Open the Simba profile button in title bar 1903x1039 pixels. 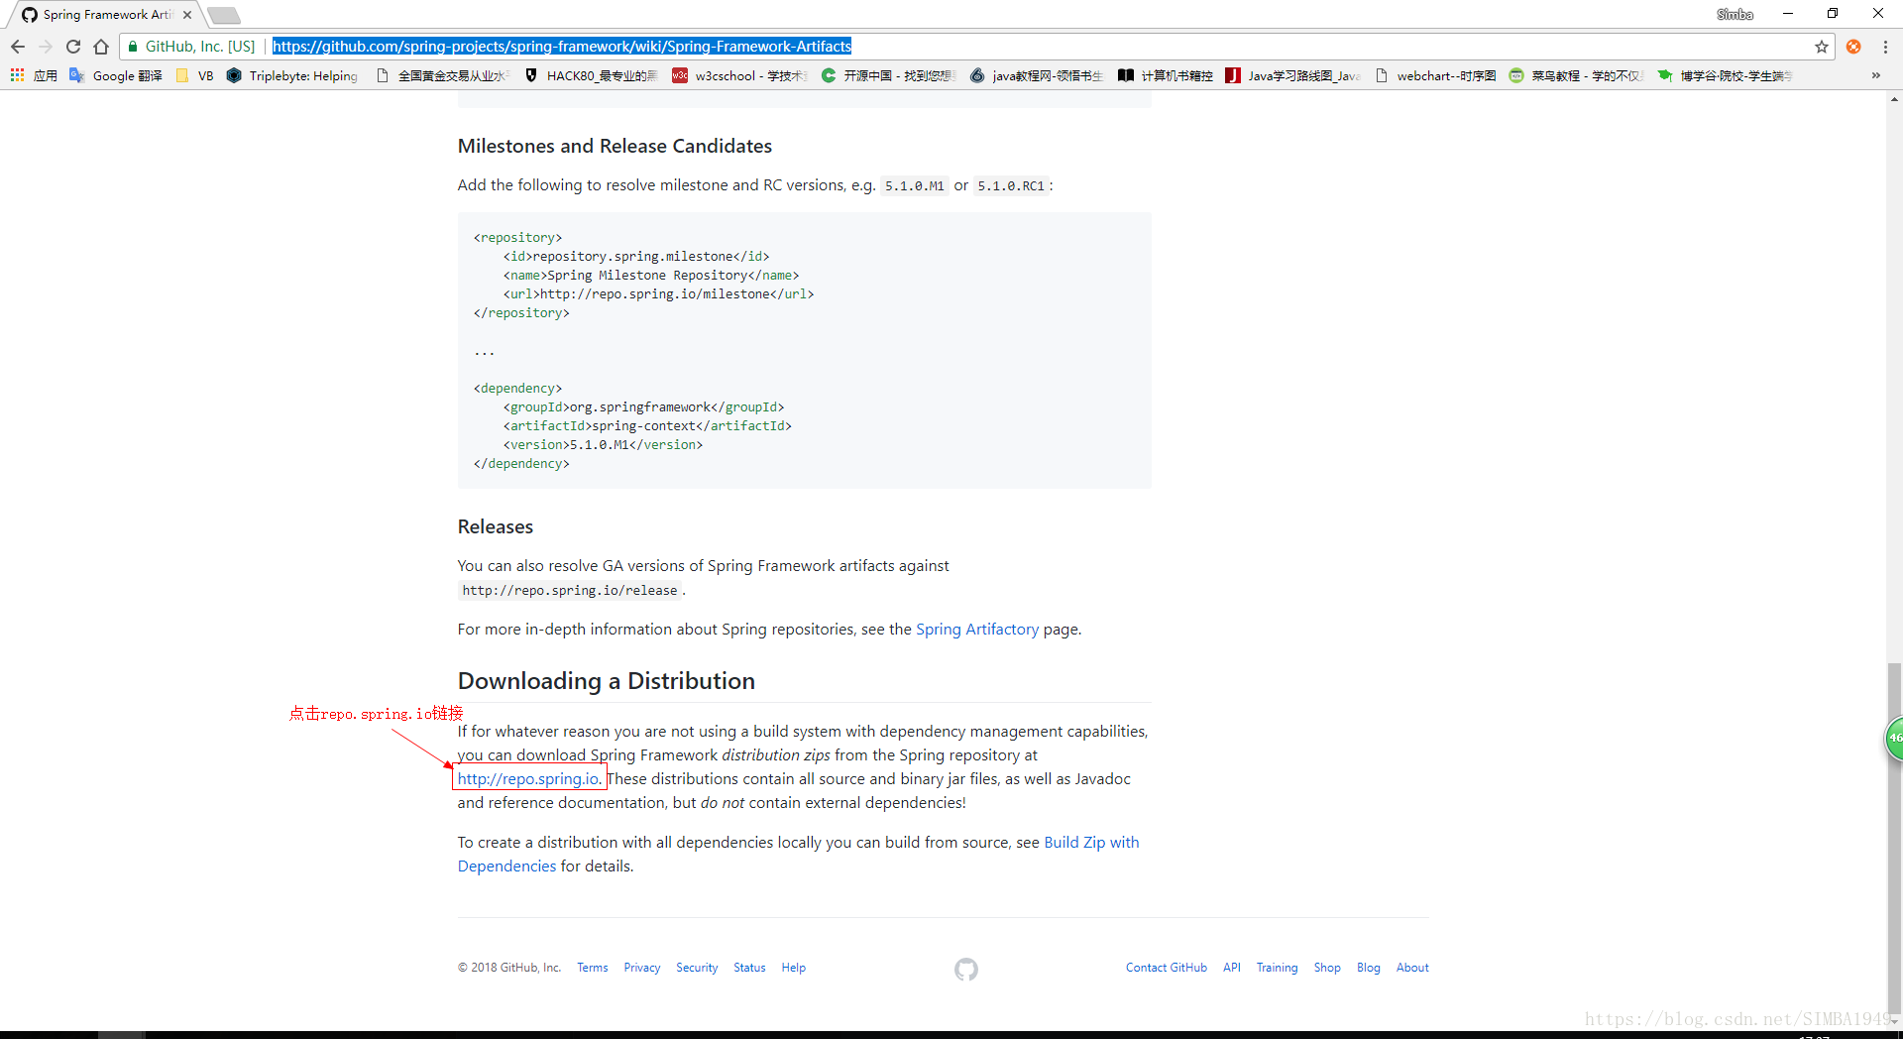(1735, 14)
